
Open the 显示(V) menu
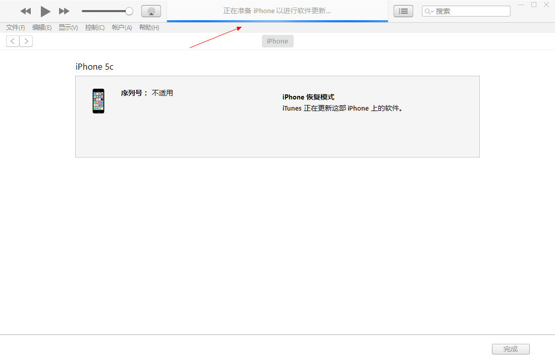pyautogui.click(x=68, y=28)
